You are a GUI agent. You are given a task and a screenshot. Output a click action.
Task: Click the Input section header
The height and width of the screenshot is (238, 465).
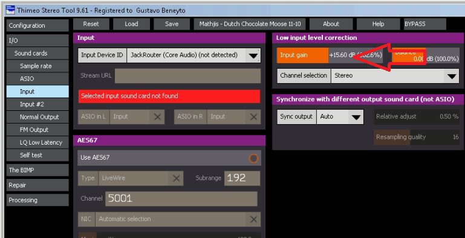(169, 38)
